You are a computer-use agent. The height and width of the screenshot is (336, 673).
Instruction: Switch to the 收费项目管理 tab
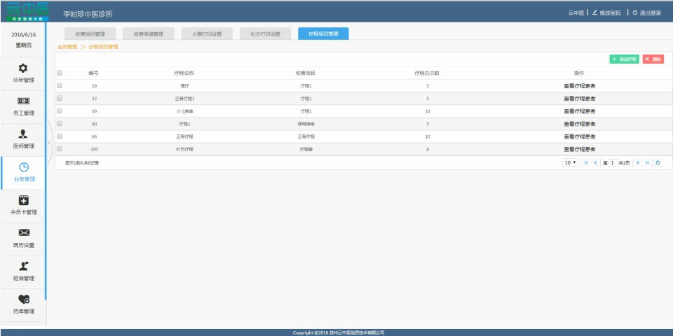(90, 34)
